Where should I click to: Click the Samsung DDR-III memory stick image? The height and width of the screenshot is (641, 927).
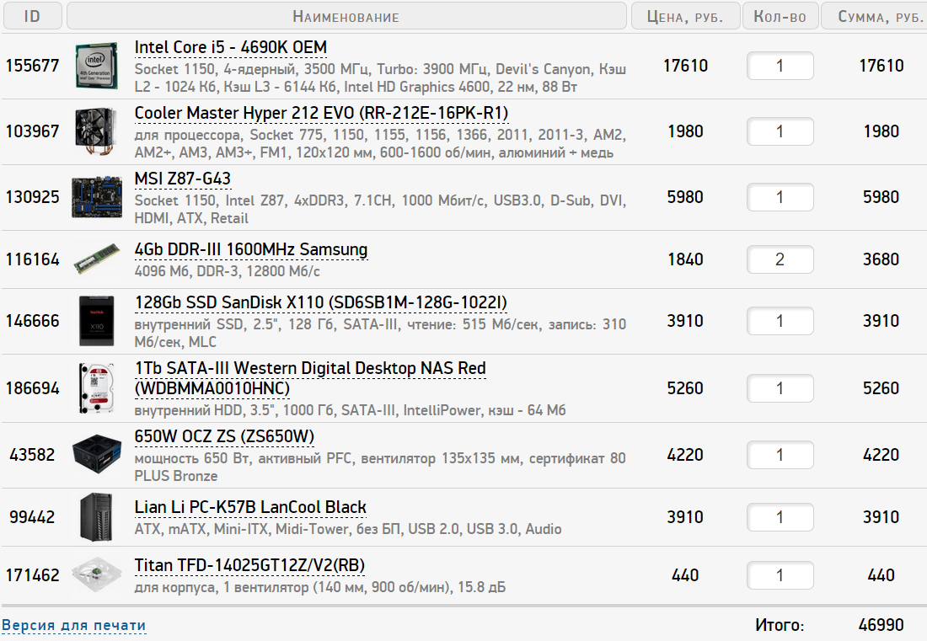tap(97, 259)
